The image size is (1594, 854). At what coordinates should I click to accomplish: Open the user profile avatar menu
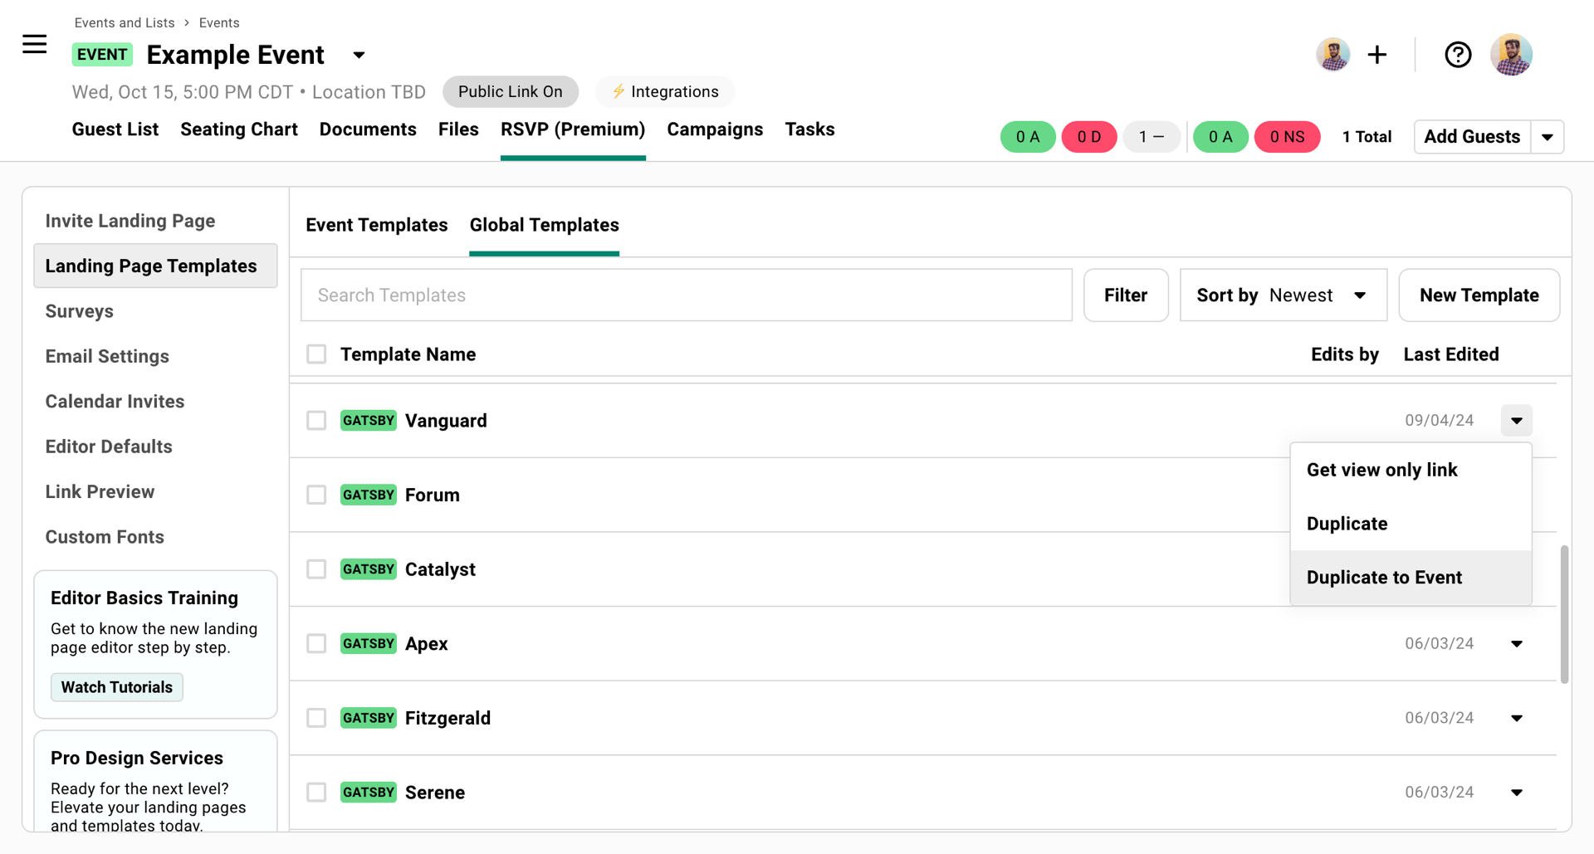1511,55
